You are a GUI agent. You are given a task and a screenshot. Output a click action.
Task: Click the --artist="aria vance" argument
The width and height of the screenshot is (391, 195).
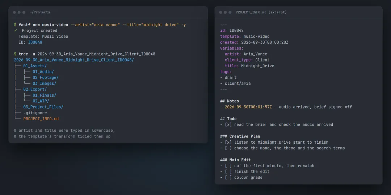(95, 25)
